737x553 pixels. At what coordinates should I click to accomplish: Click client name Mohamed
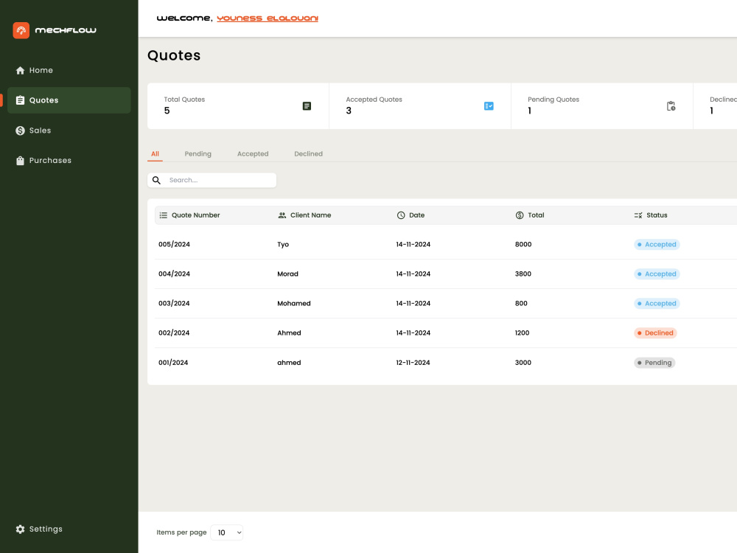[x=294, y=304]
